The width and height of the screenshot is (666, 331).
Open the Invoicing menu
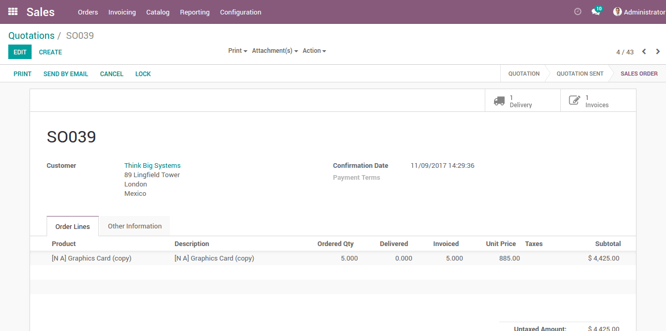point(122,12)
